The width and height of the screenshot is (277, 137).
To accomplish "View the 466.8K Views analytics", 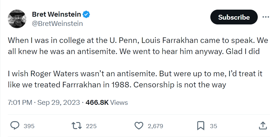I will click(x=107, y=103).
